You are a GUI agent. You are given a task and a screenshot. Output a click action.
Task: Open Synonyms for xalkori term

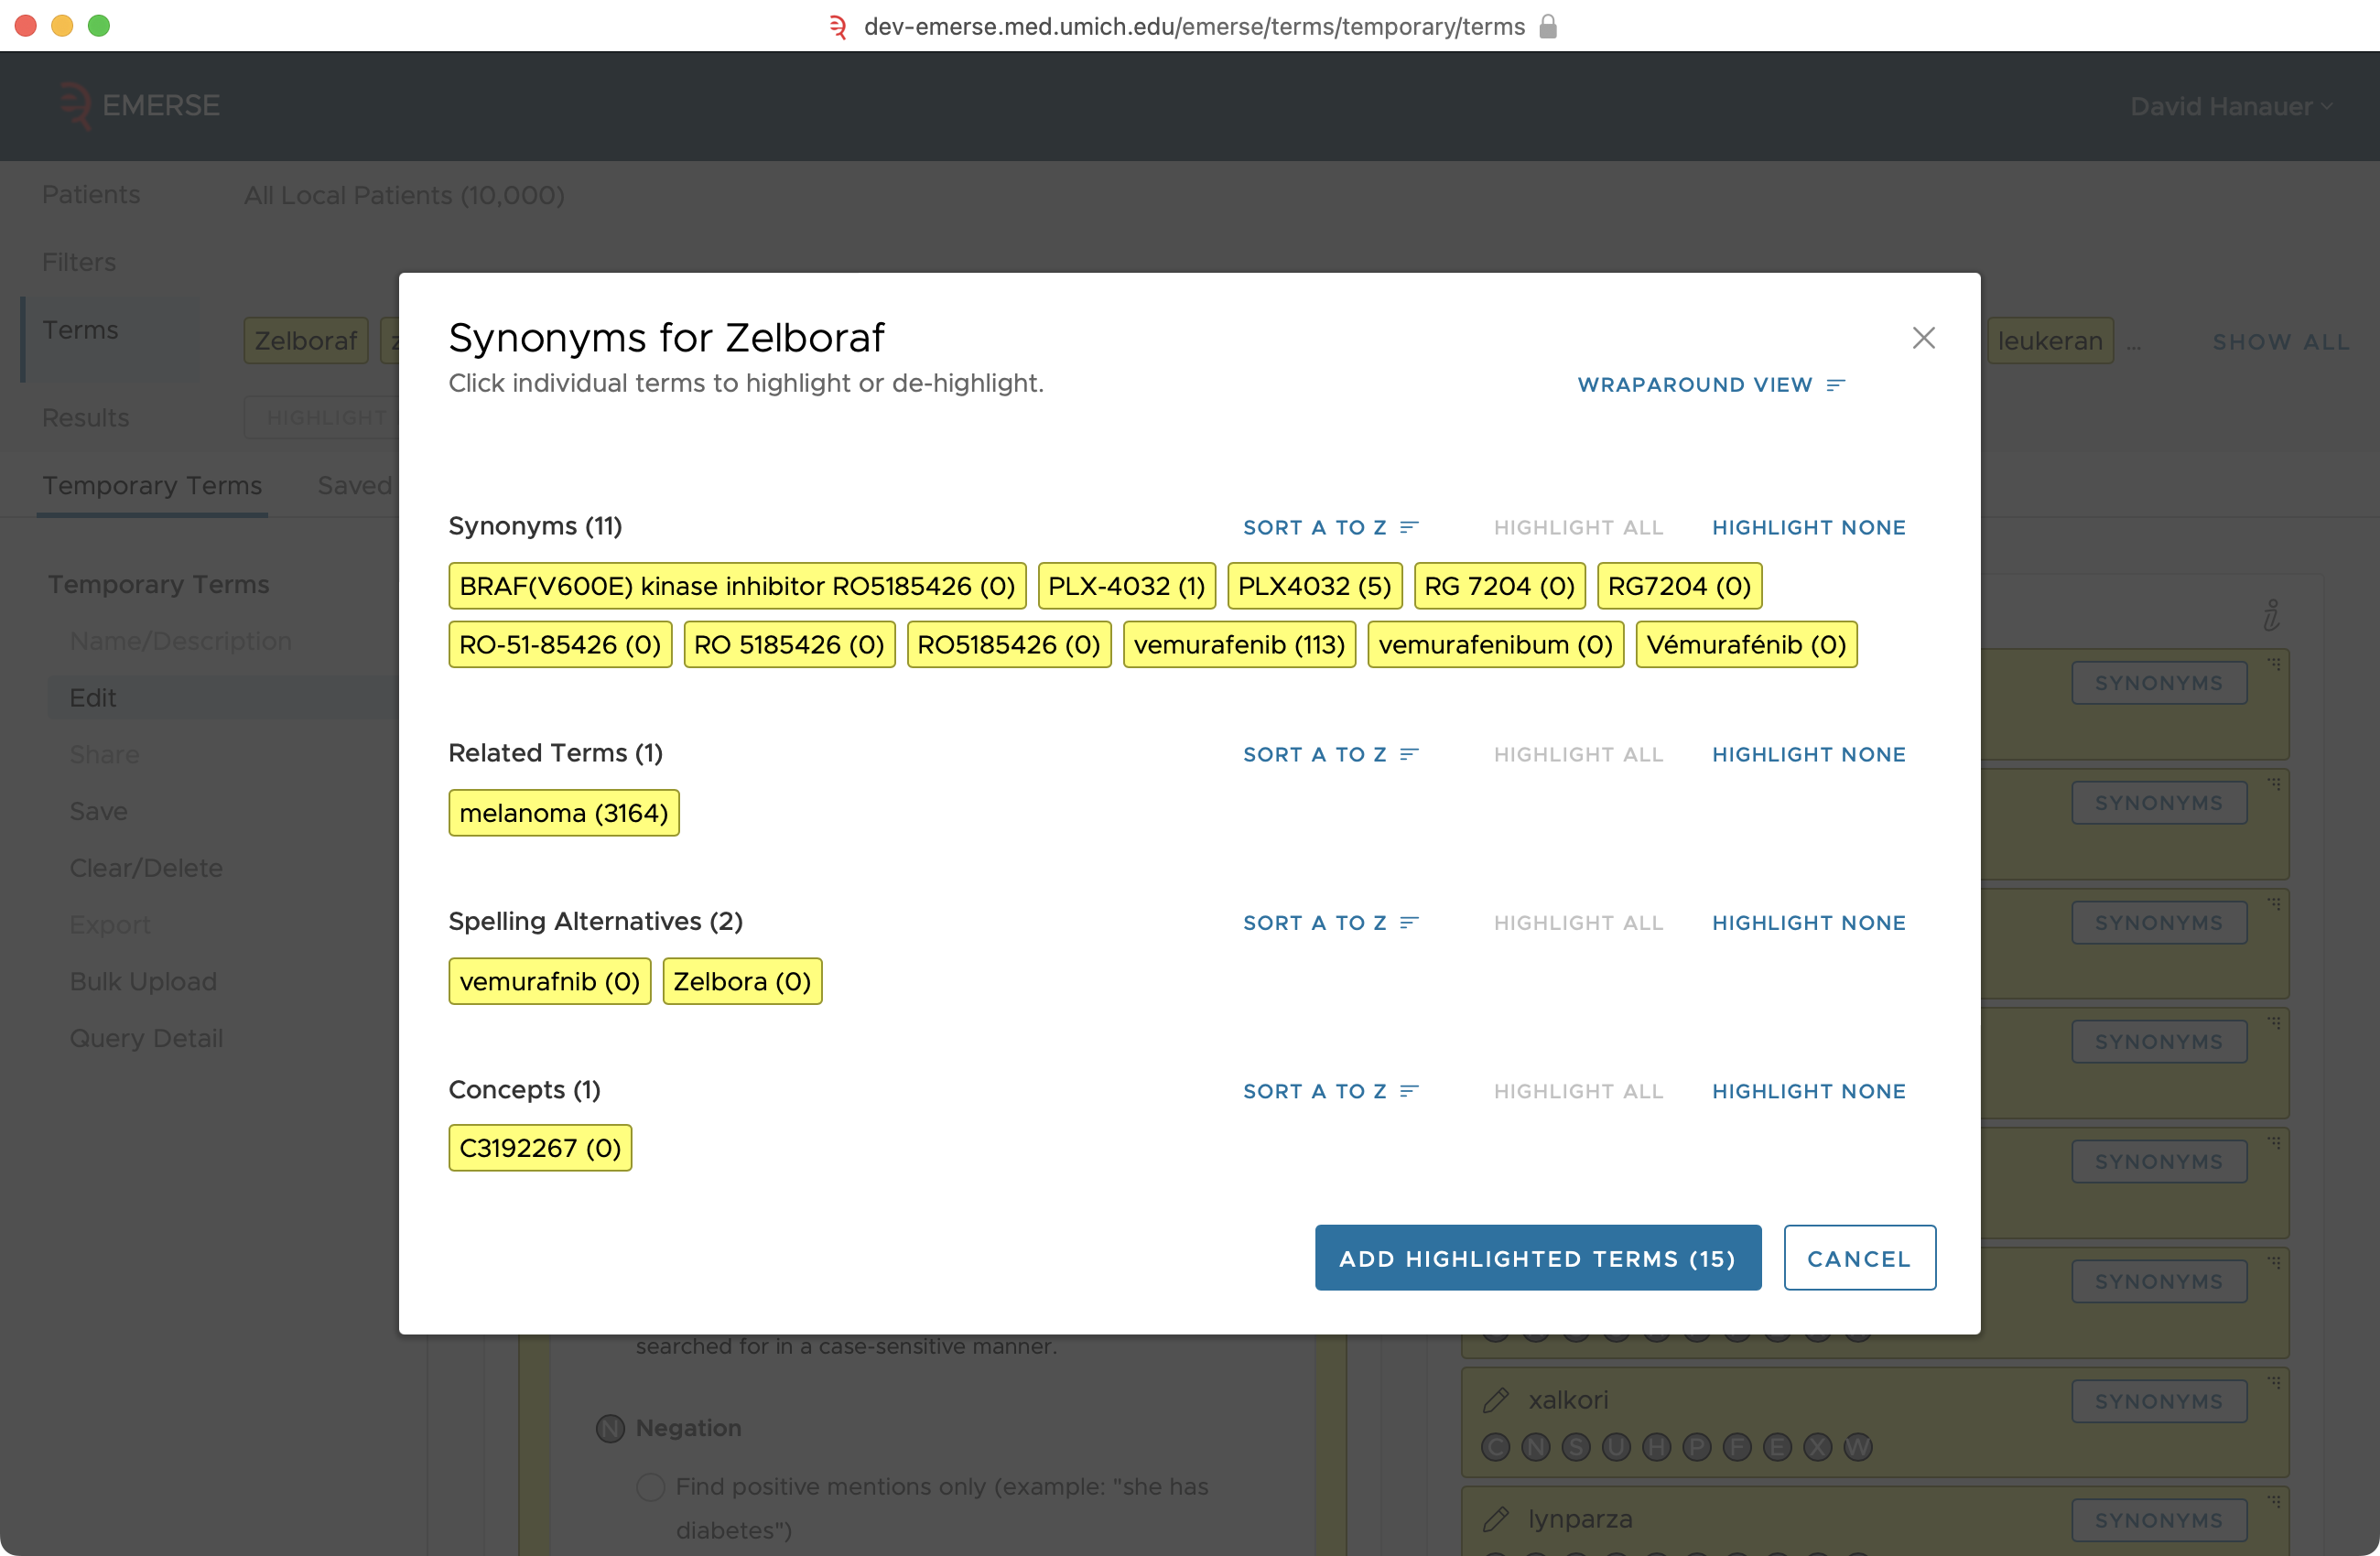2158,1401
